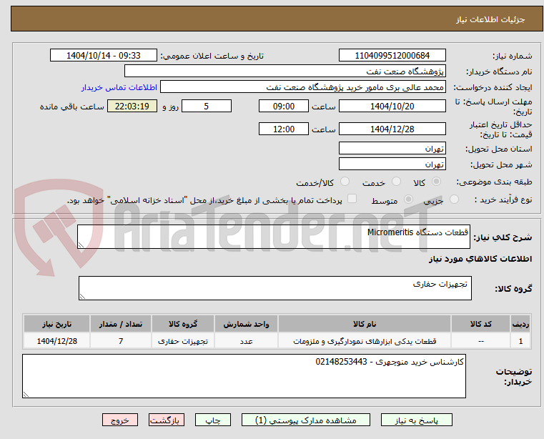Image resolution: width=544 pixels, height=439 pixels.
Task: Select the جزیی purchase type radio
Action: pos(454,199)
